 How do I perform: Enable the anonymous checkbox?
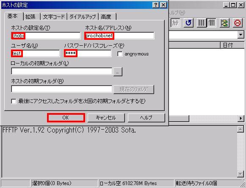coord(120,54)
